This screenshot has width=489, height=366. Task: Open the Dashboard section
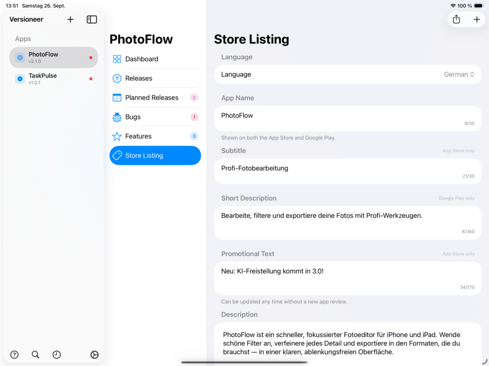click(x=155, y=59)
